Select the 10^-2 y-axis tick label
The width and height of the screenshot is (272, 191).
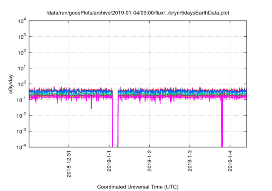(x=21, y=116)
